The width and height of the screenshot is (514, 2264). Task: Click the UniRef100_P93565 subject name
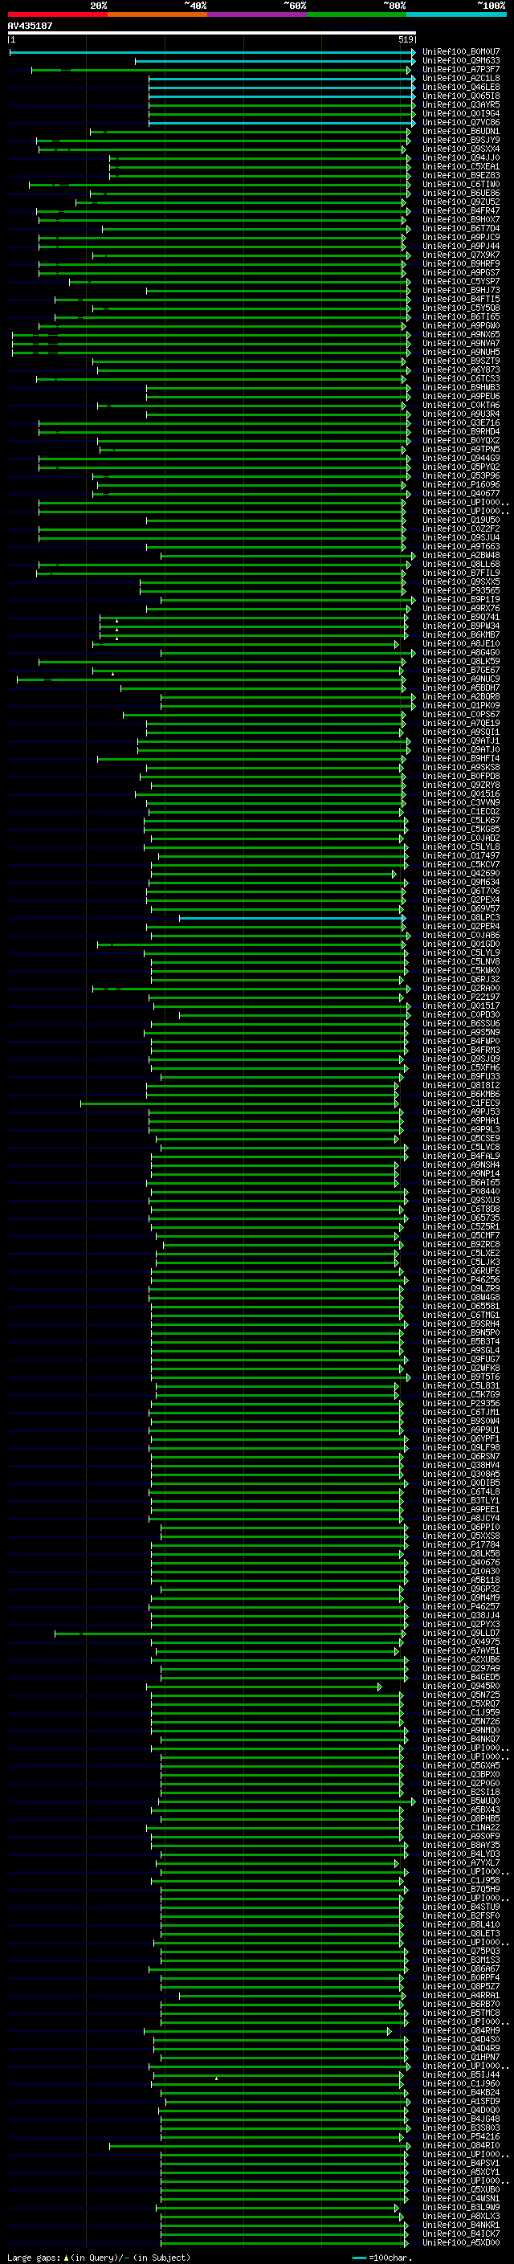coord(460,590)
